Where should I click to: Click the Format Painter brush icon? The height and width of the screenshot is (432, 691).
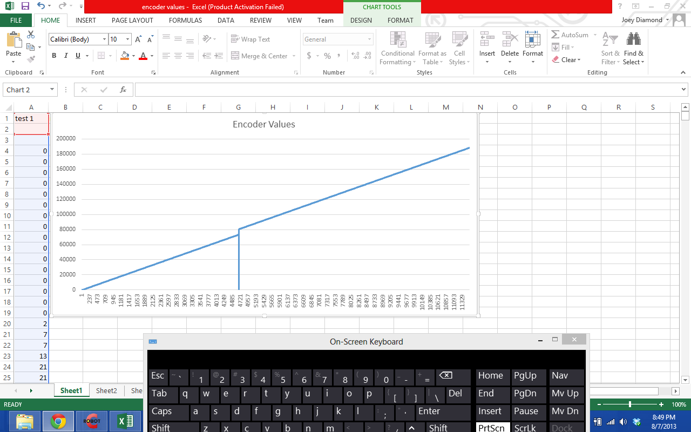pos(31,59)
